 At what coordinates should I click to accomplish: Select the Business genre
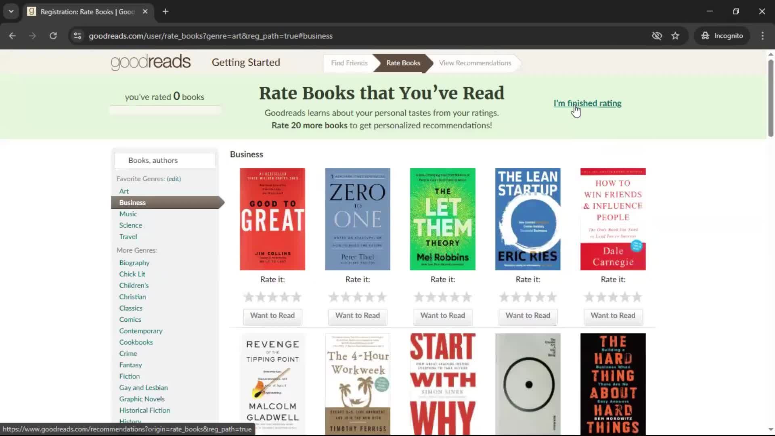click(x=132, y=203)
